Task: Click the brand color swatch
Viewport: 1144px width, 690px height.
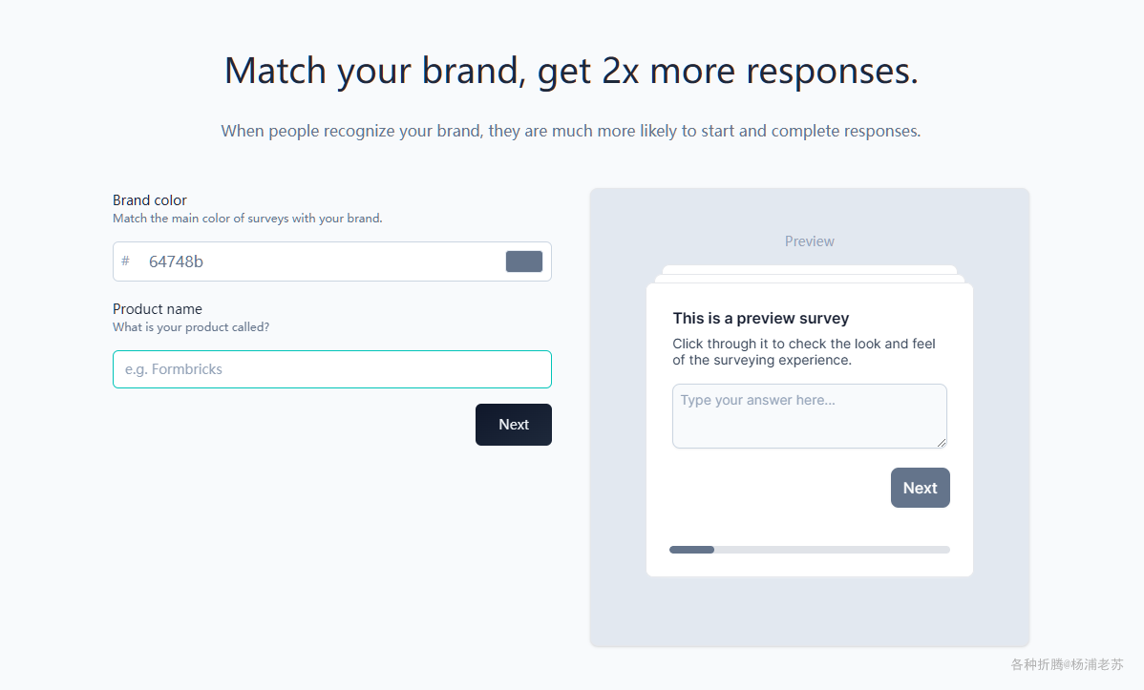Action: [x=523, y=261]
